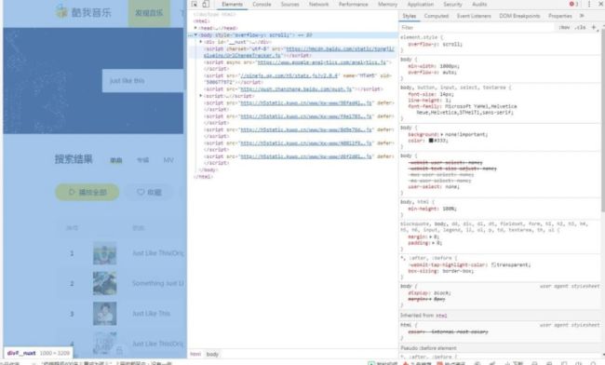This screenshot has height=365, width=605.
Task: Toggle the .cls class editor button
Action: [580, 27]
